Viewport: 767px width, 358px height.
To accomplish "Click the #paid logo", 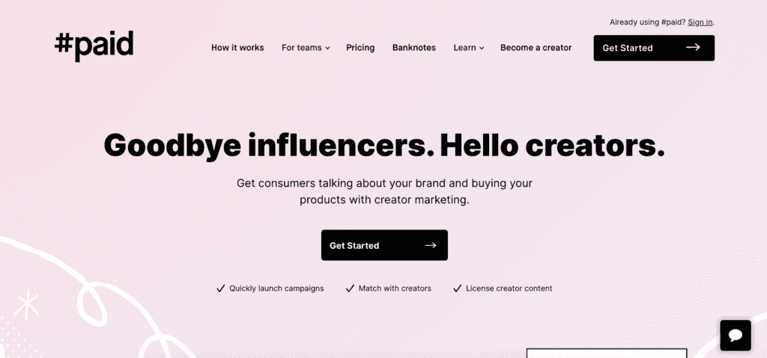I will [94, 46].
